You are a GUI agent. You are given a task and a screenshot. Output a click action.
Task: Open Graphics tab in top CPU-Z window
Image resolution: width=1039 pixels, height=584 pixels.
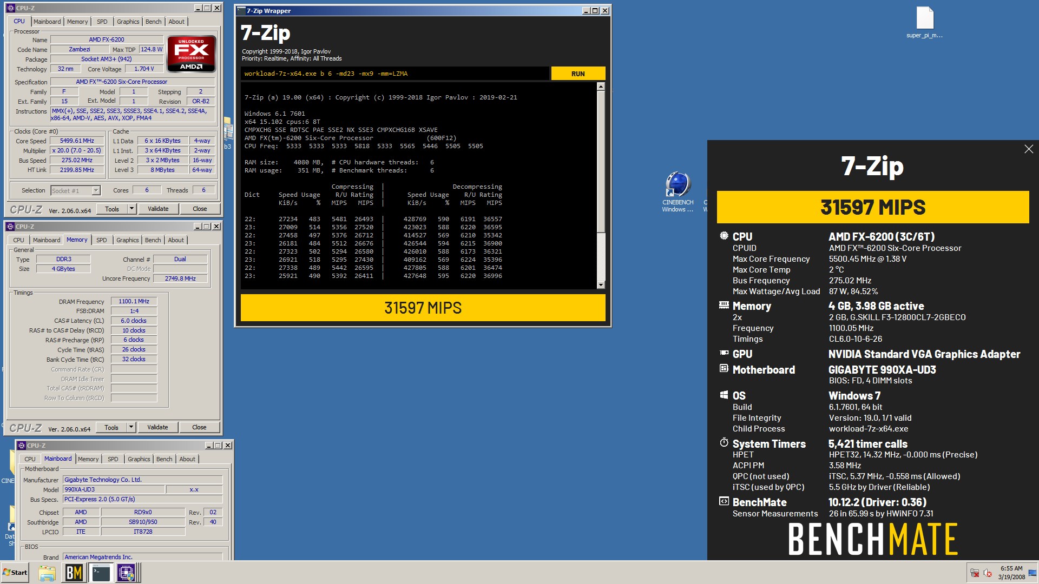point(128,22)
